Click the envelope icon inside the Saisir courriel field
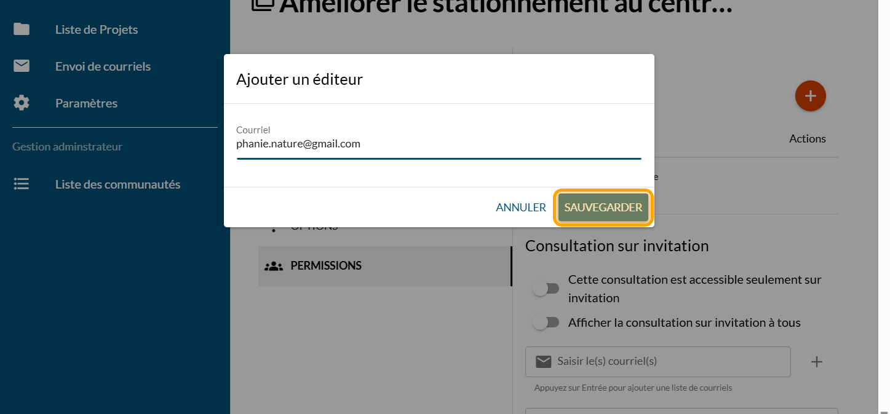The image size is (890, 414). click(543, 362)
